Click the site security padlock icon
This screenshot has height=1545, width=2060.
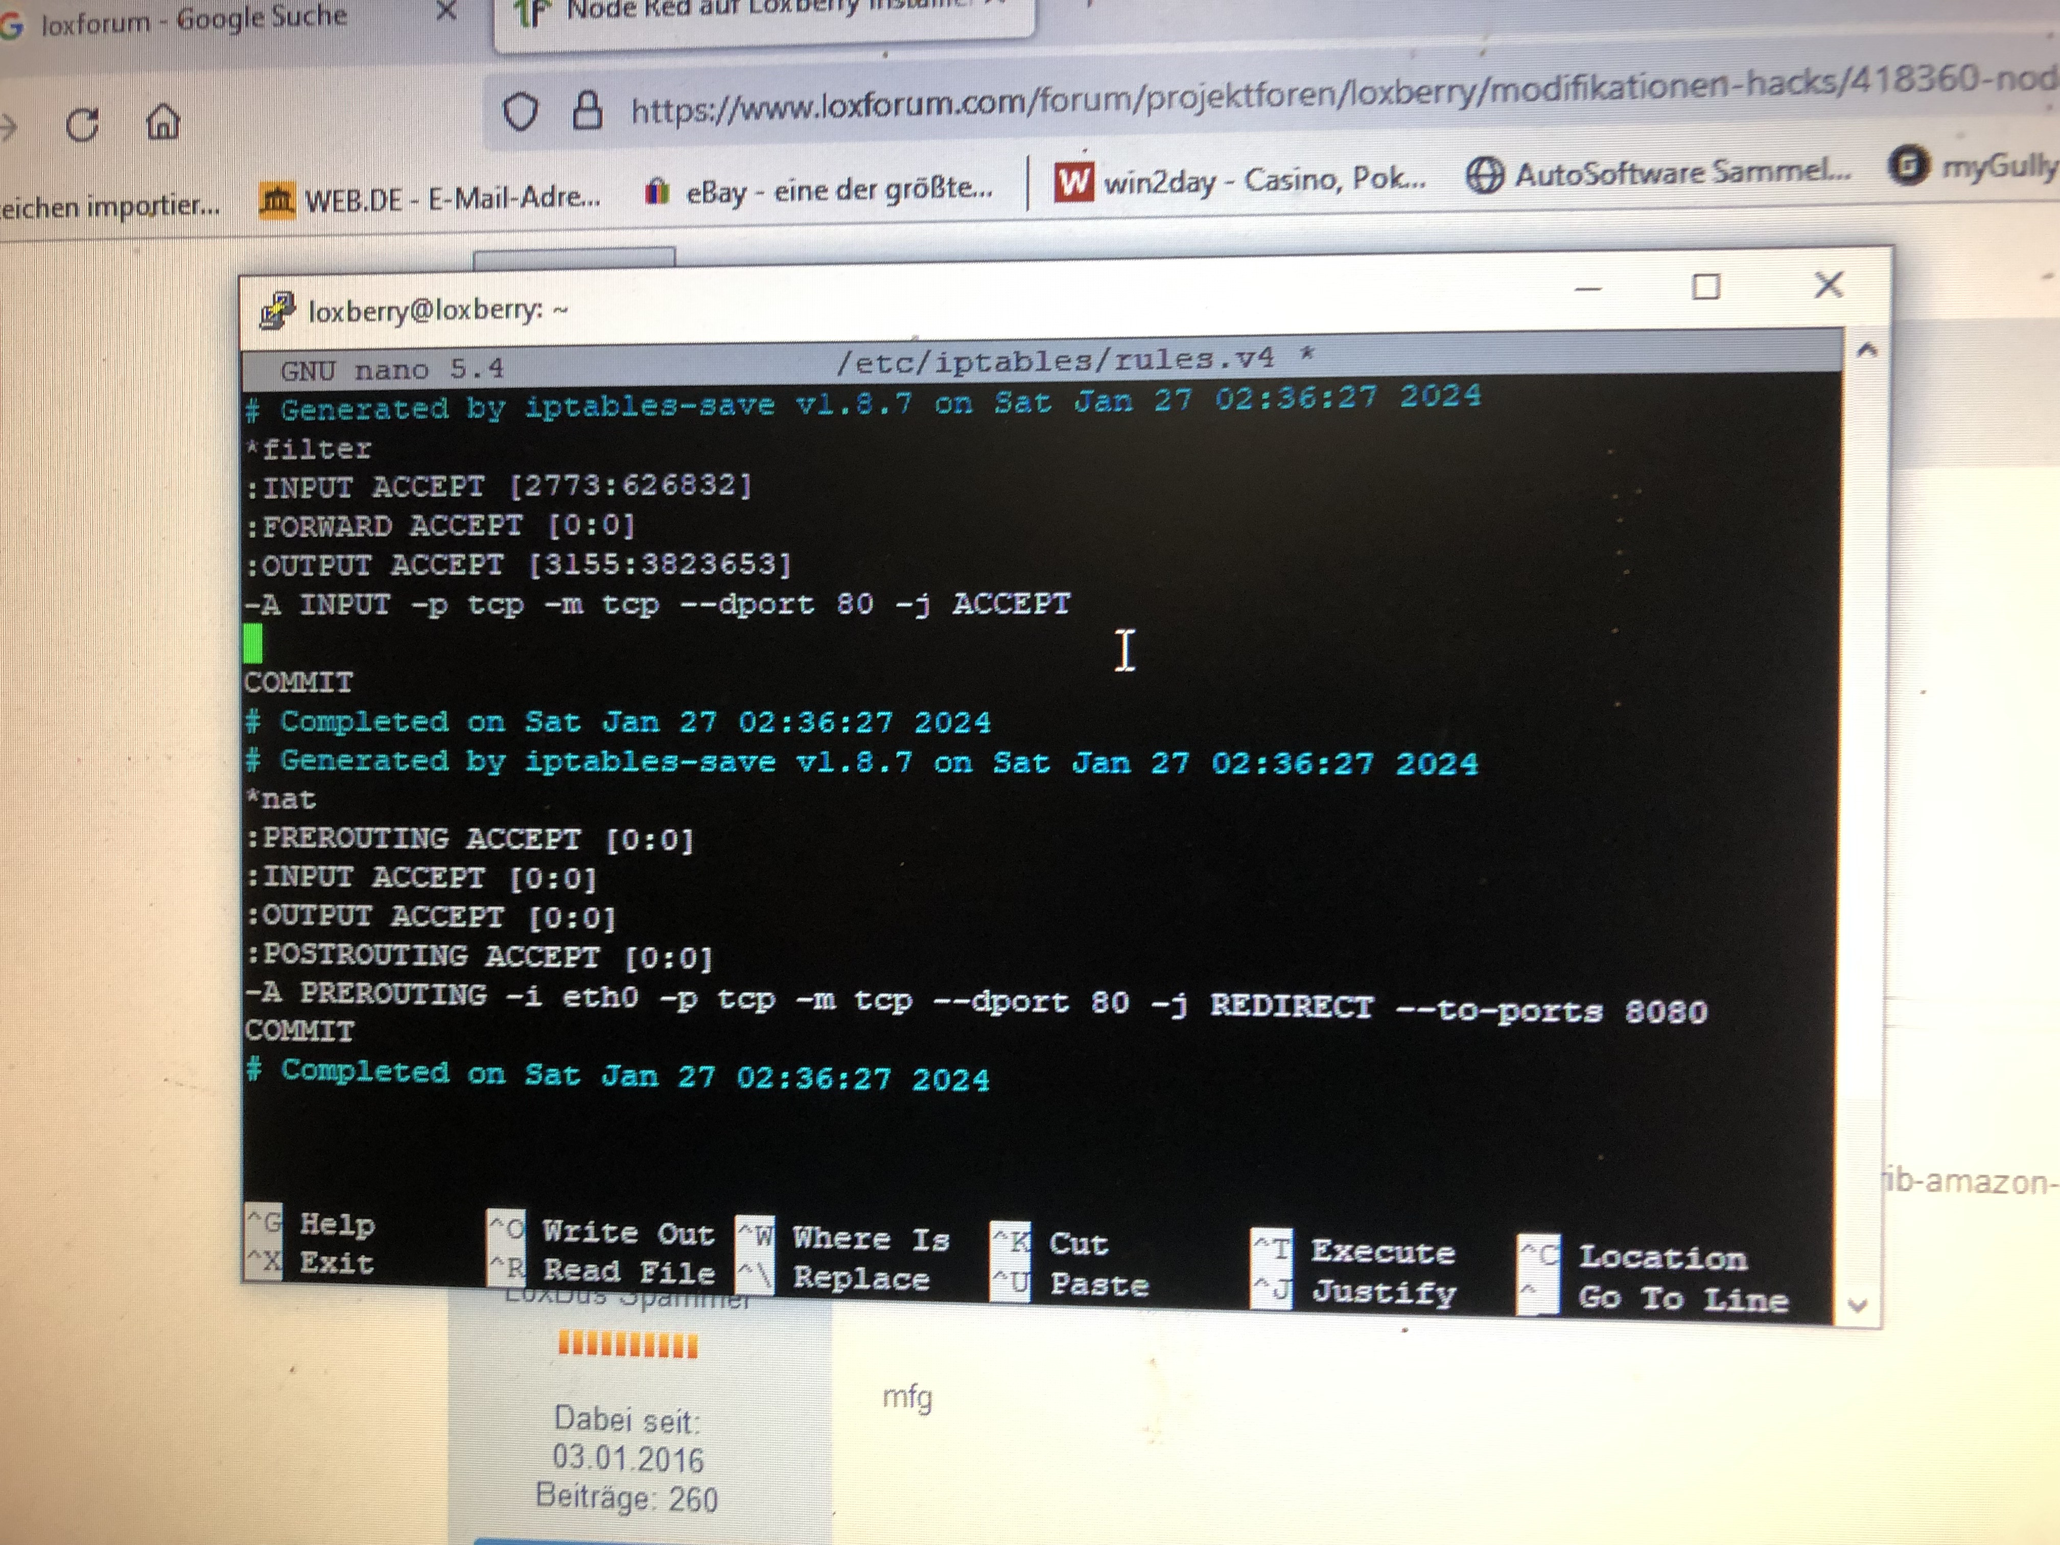pyautogui.click(x=587, y=111)
